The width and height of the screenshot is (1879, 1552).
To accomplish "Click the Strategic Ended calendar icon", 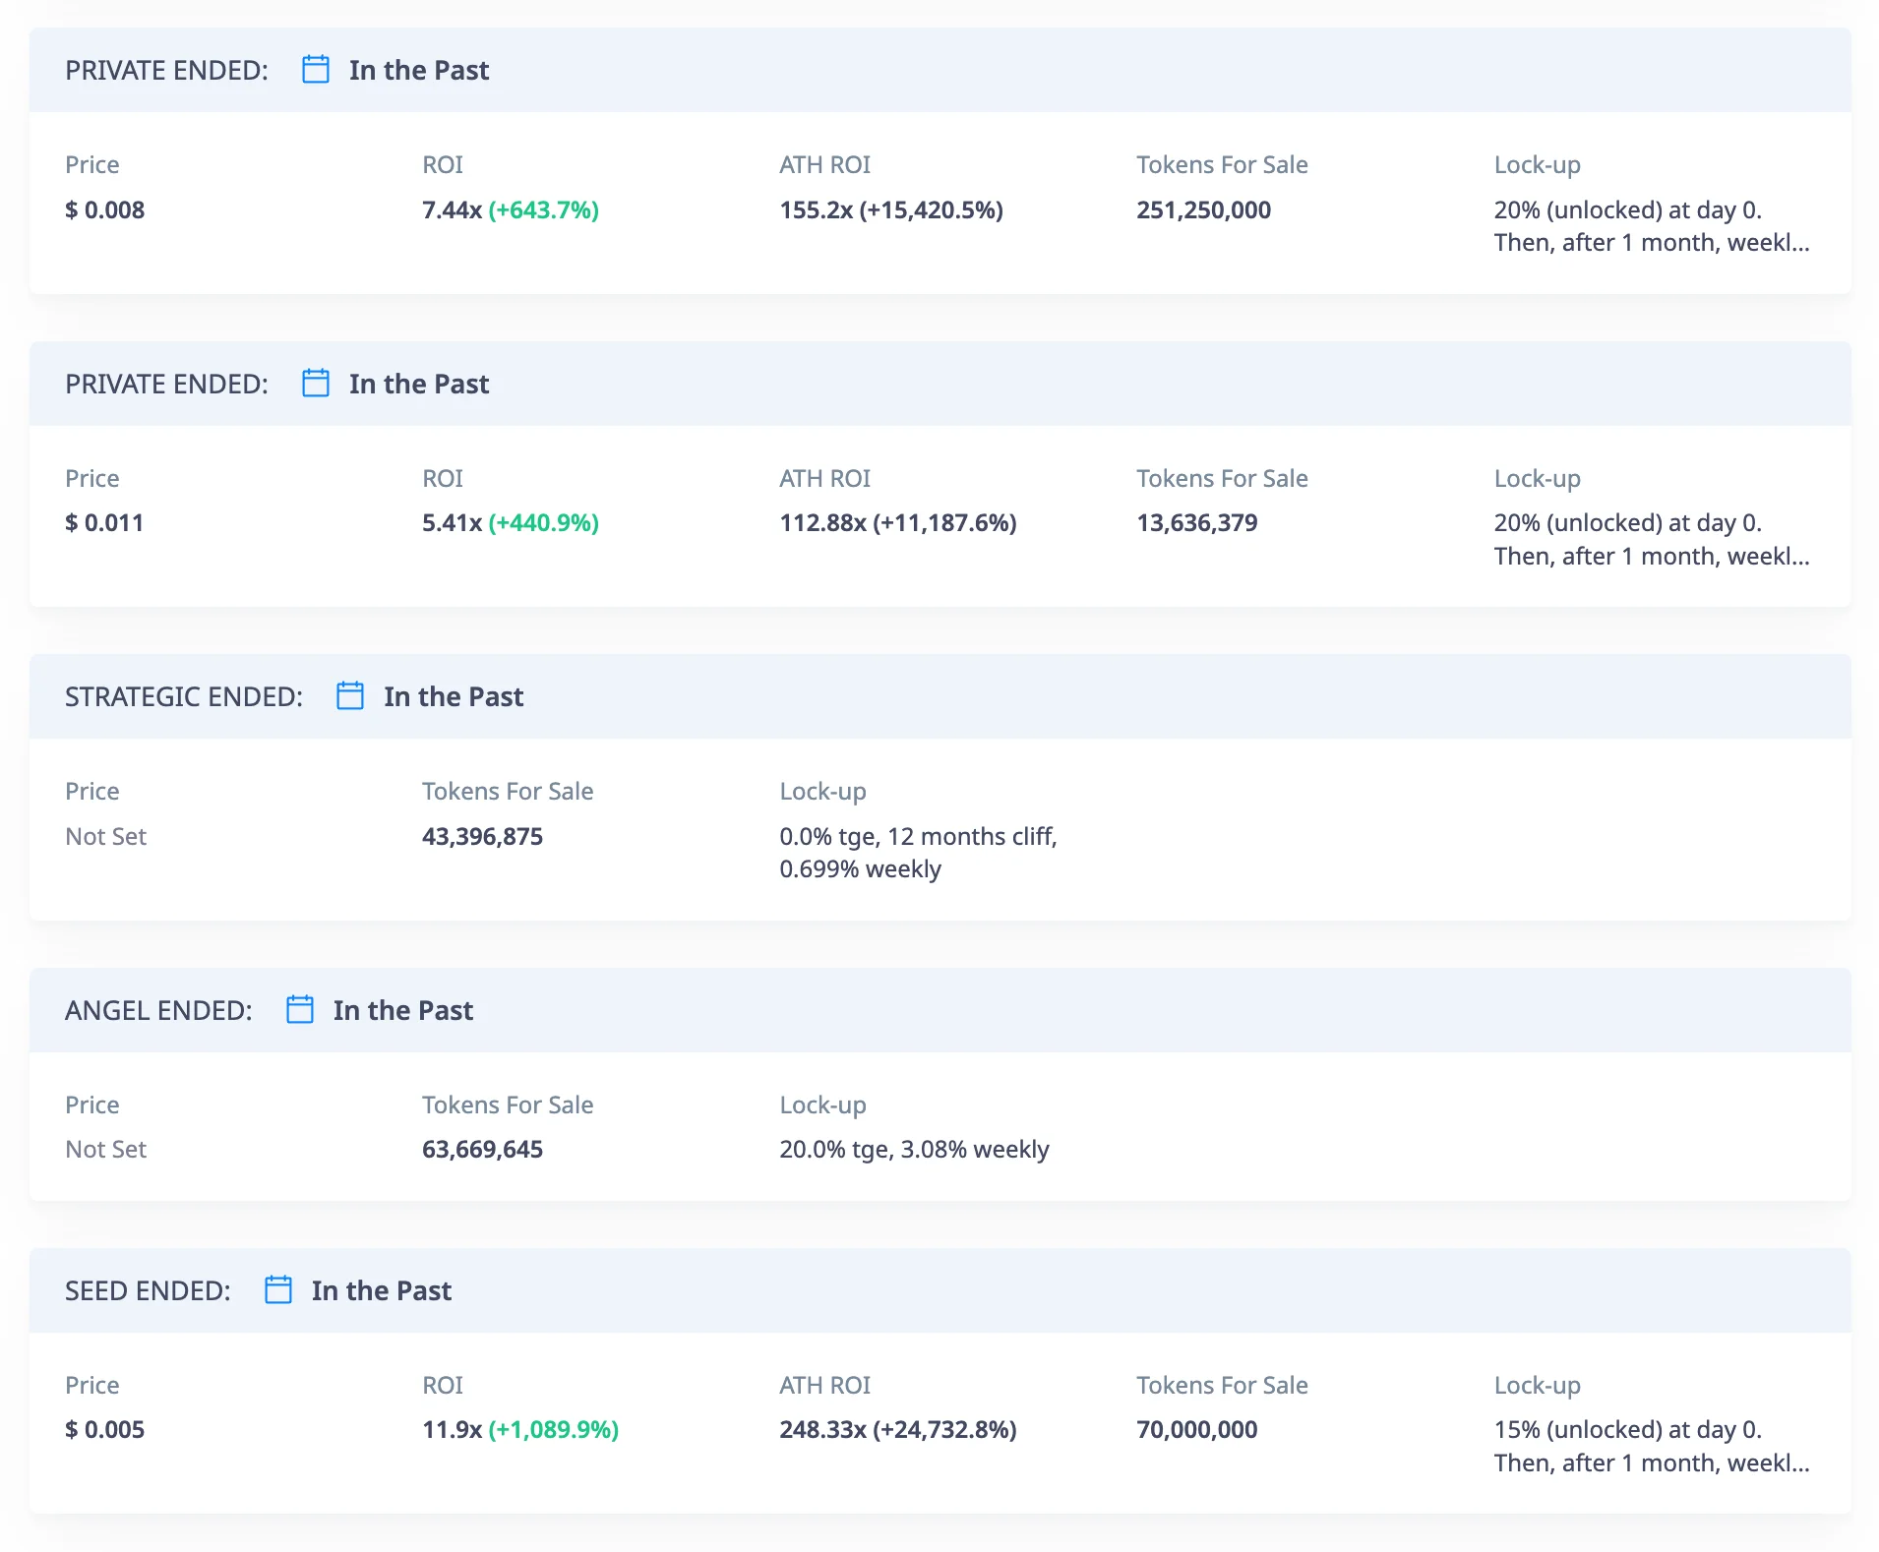I will (x=350, y=696).
